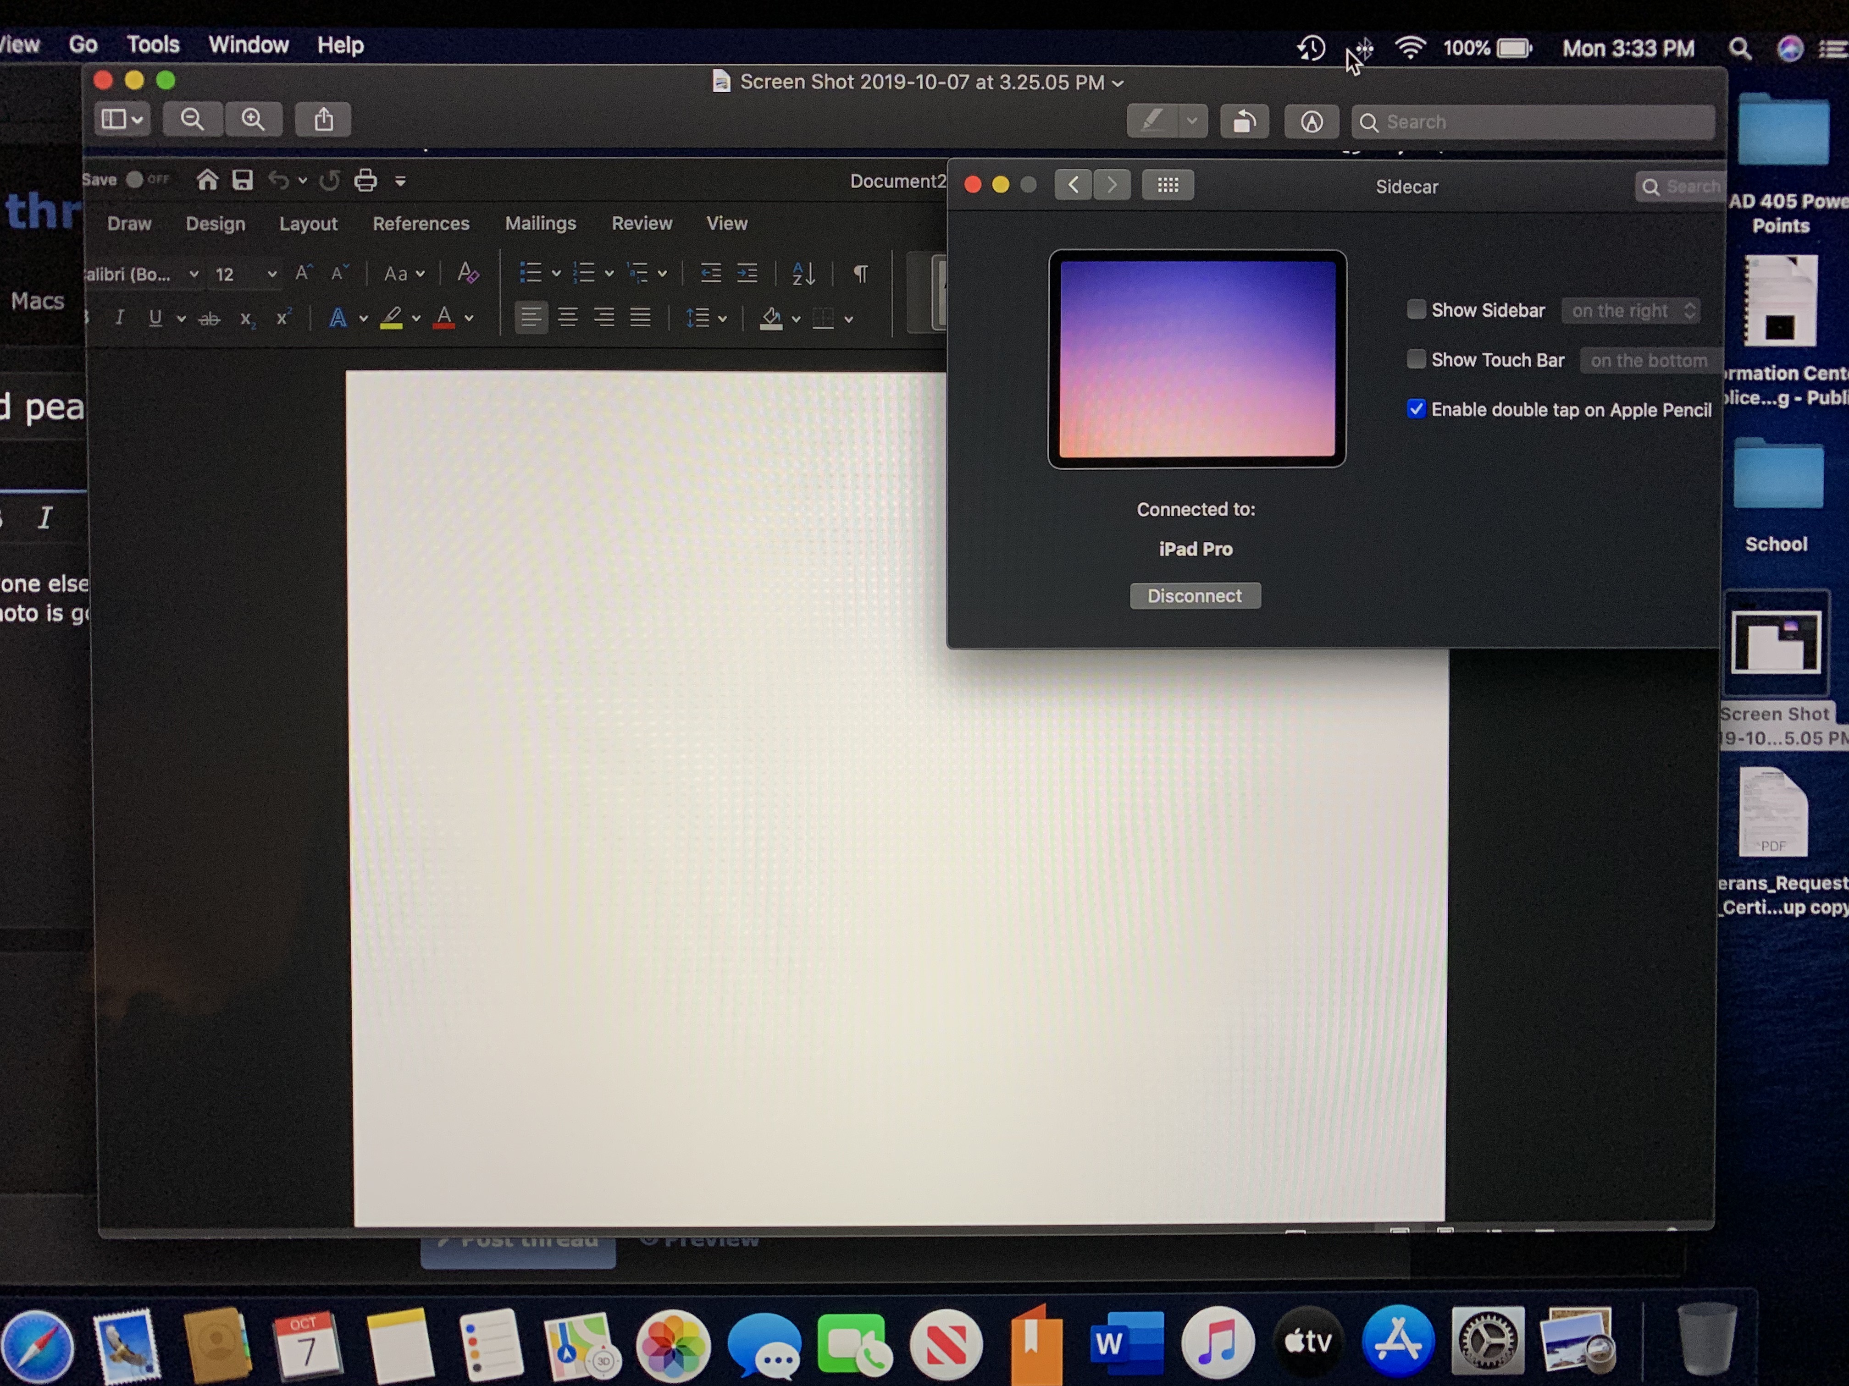Screen dimensions: 1849x1386
Task: Show Preview's Markup Toolbar
Action: [x=1312, y=122]
